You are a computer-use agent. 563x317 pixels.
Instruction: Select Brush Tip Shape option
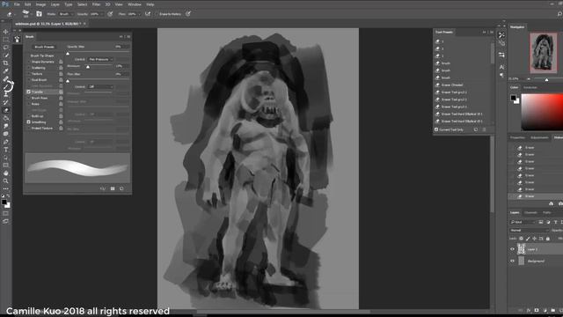(42, 55)
